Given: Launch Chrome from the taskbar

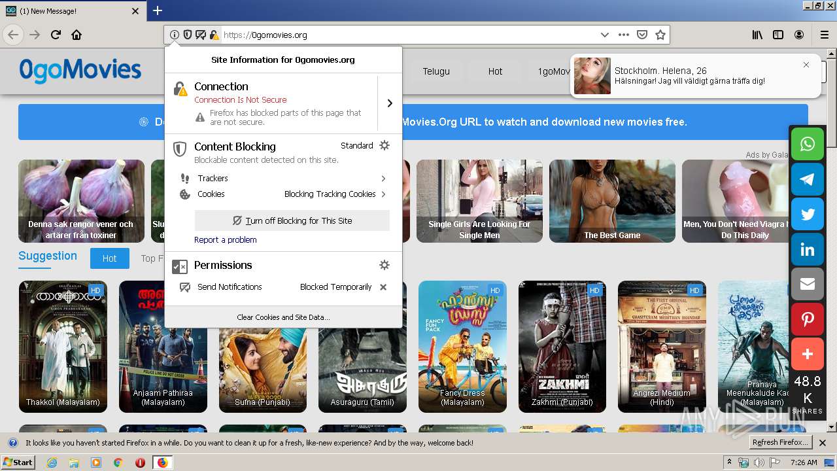Looking at the screenshot, I should coord(118,462).
